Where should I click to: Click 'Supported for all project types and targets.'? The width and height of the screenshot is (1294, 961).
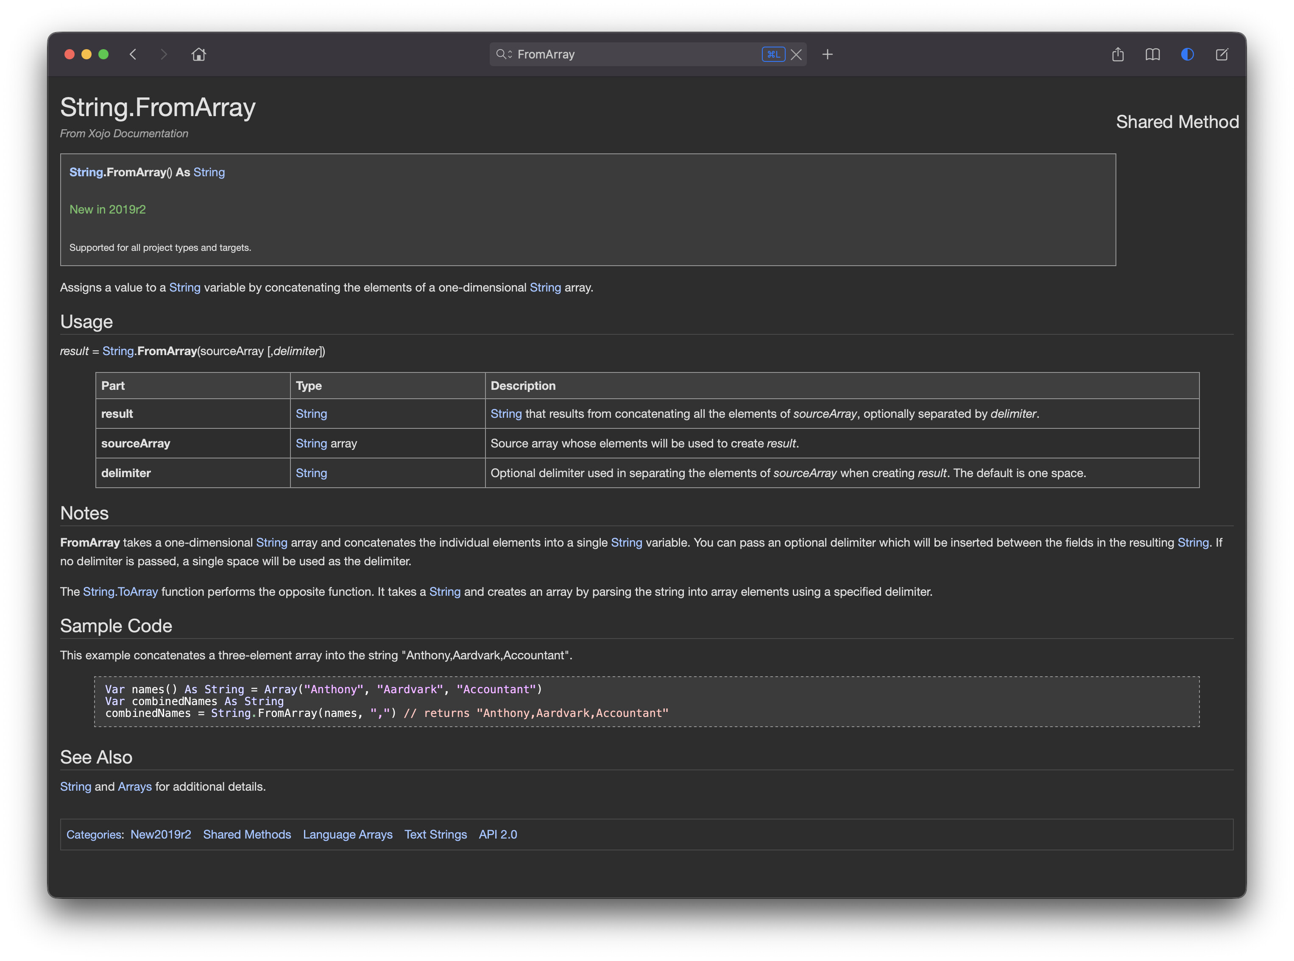click(x=160, y=248)
